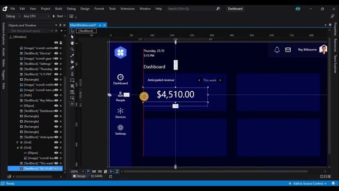Click the fan logo hexagon icon

pos(120,53)
